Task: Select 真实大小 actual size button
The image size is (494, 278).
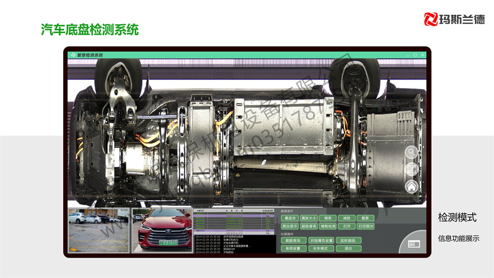Action: click(x=309, y=218)
